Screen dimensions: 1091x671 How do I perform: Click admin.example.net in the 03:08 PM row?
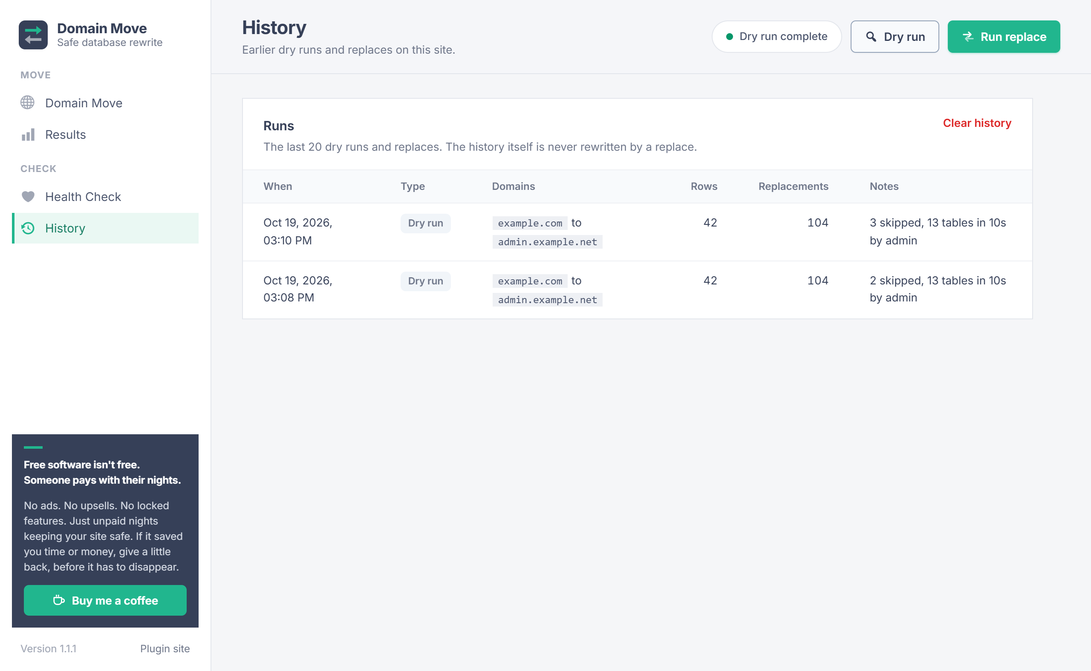547,300
